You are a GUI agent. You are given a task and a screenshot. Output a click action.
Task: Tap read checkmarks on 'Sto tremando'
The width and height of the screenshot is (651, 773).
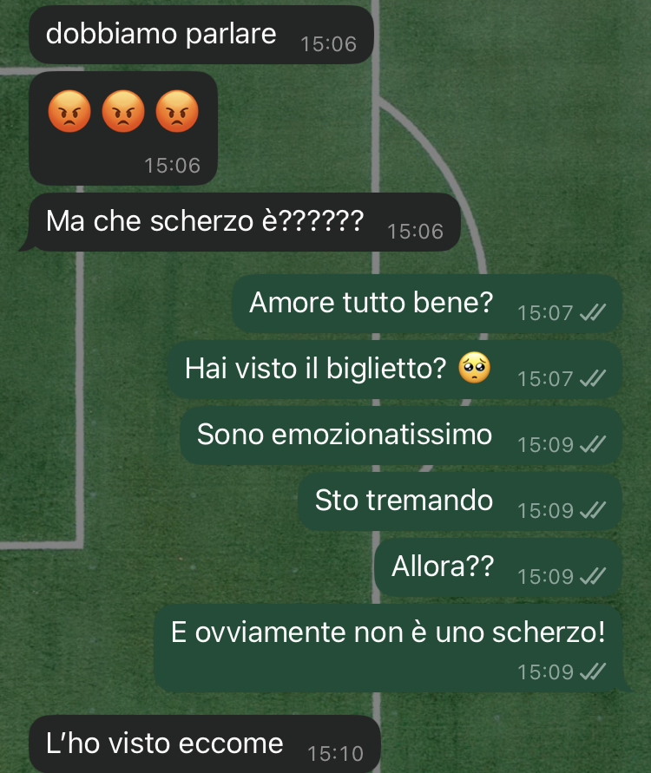[x=593, y=510]
